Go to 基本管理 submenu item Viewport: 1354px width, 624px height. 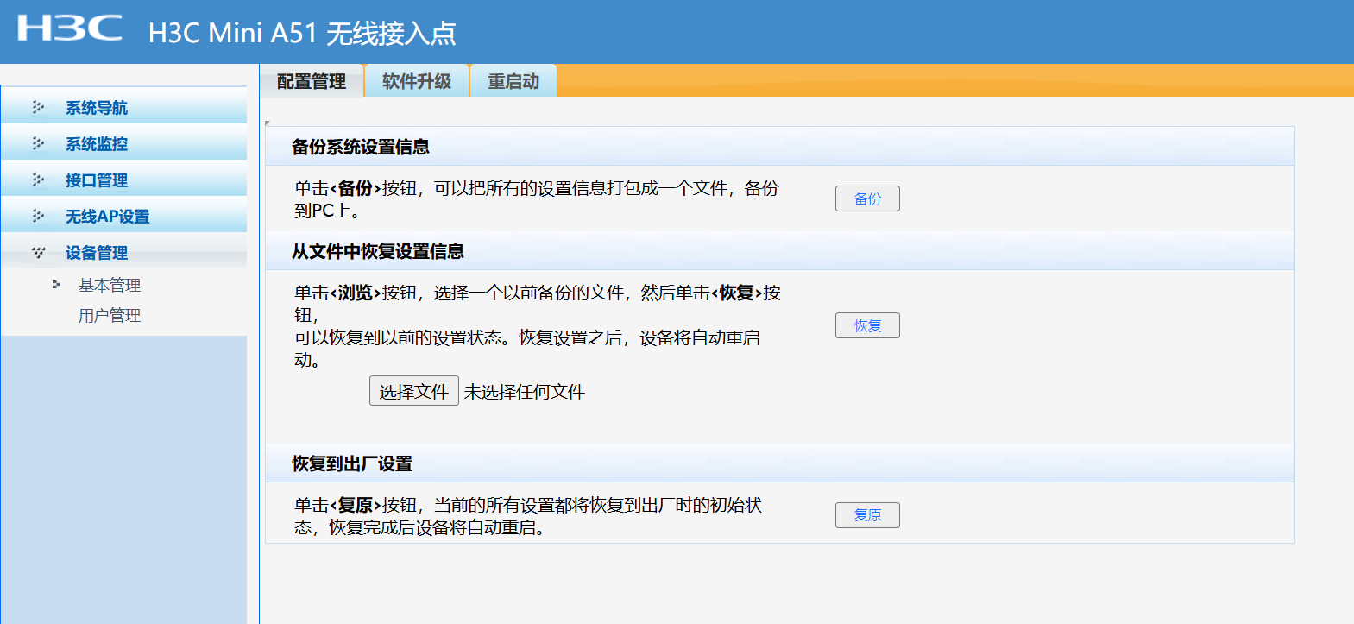click(x=110, y=285)
